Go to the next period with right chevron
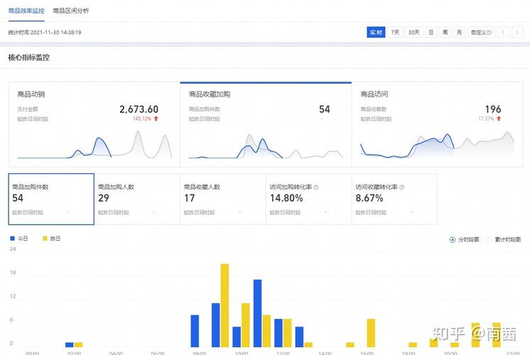This screenshot has width=530, height=355. click(517, 33)
